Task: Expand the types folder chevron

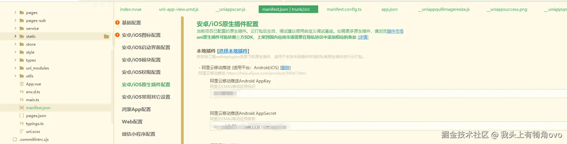Action: coord(15,60)
